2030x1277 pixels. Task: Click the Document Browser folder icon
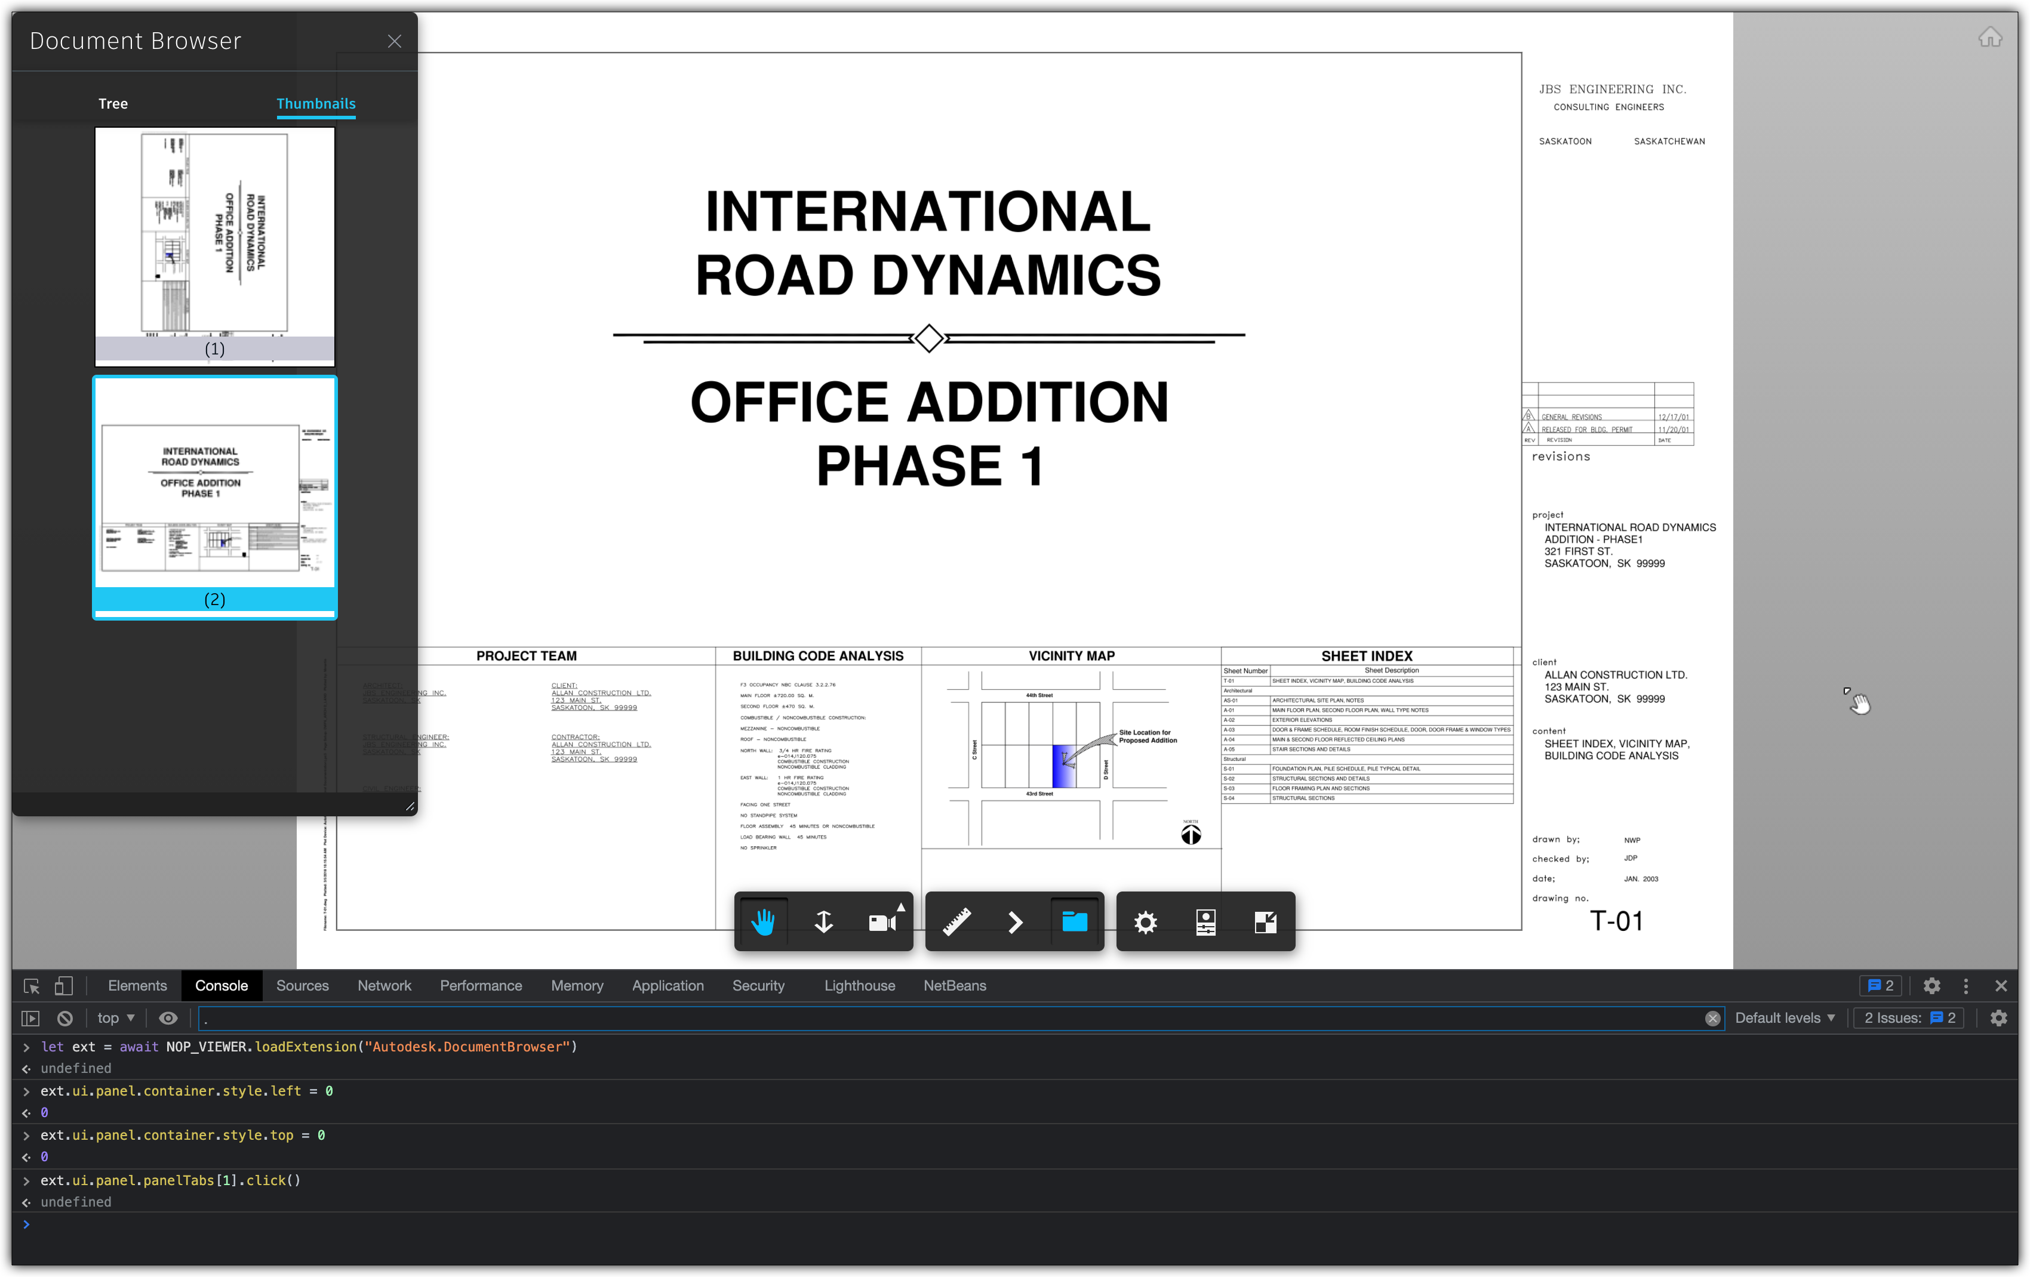tap(1074, 921)
